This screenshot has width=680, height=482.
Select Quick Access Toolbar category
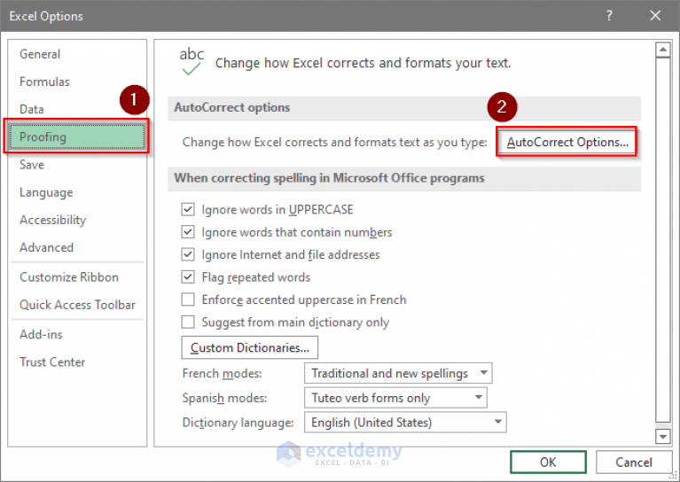point(77,305)
